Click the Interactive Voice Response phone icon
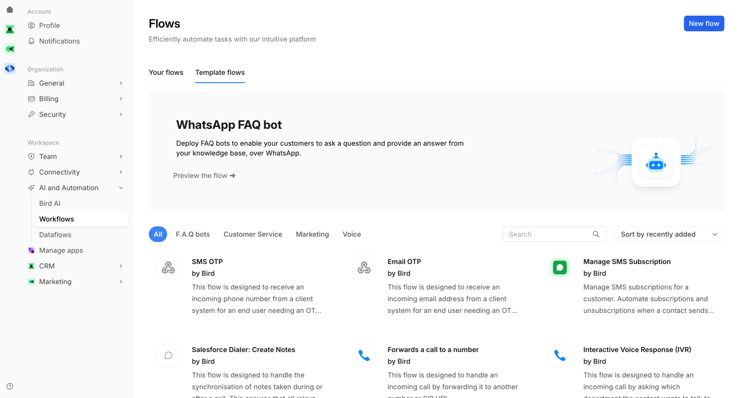 pos(560,355)
